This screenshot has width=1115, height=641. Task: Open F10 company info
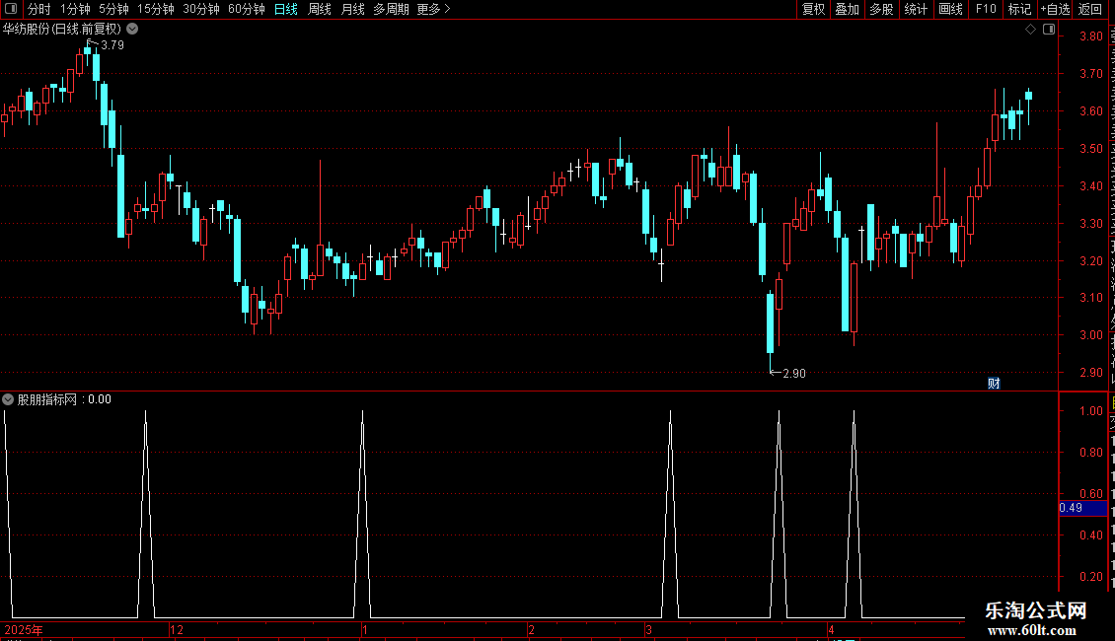point(986,9)
